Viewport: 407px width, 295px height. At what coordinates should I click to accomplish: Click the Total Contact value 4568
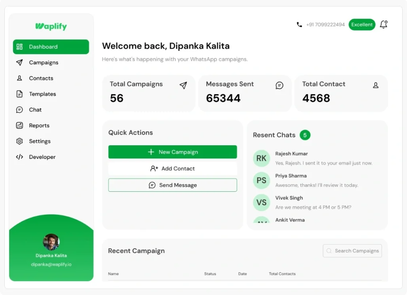point(316,98)
